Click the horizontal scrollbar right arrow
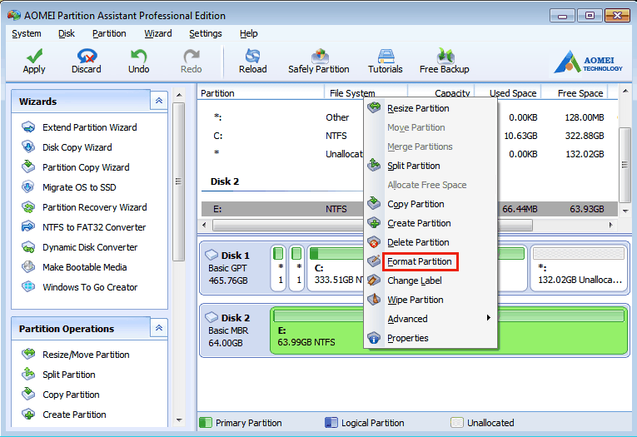The height and width of the screenshot is (437, 637). 610,225
